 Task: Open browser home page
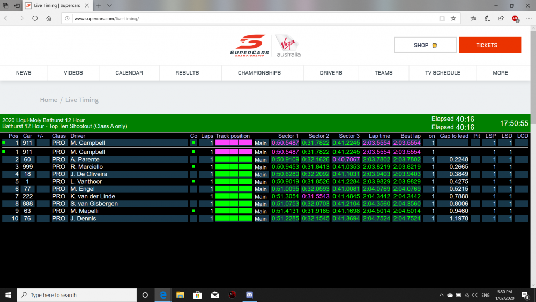[x=49, y=18]
